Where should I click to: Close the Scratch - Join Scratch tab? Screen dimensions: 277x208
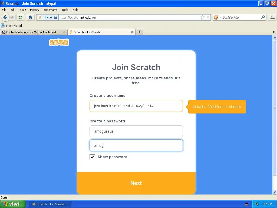(132, 32)
